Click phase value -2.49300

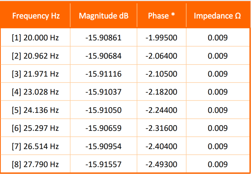pyautogui.click(x=161, y=164)
